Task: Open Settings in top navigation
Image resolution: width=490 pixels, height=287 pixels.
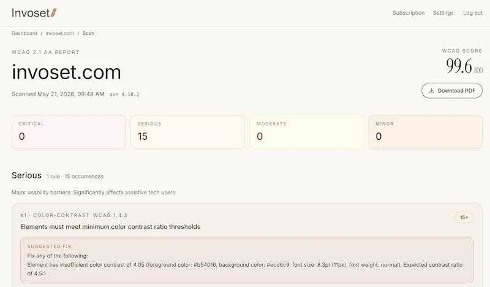Action: [x=443, y=13]
